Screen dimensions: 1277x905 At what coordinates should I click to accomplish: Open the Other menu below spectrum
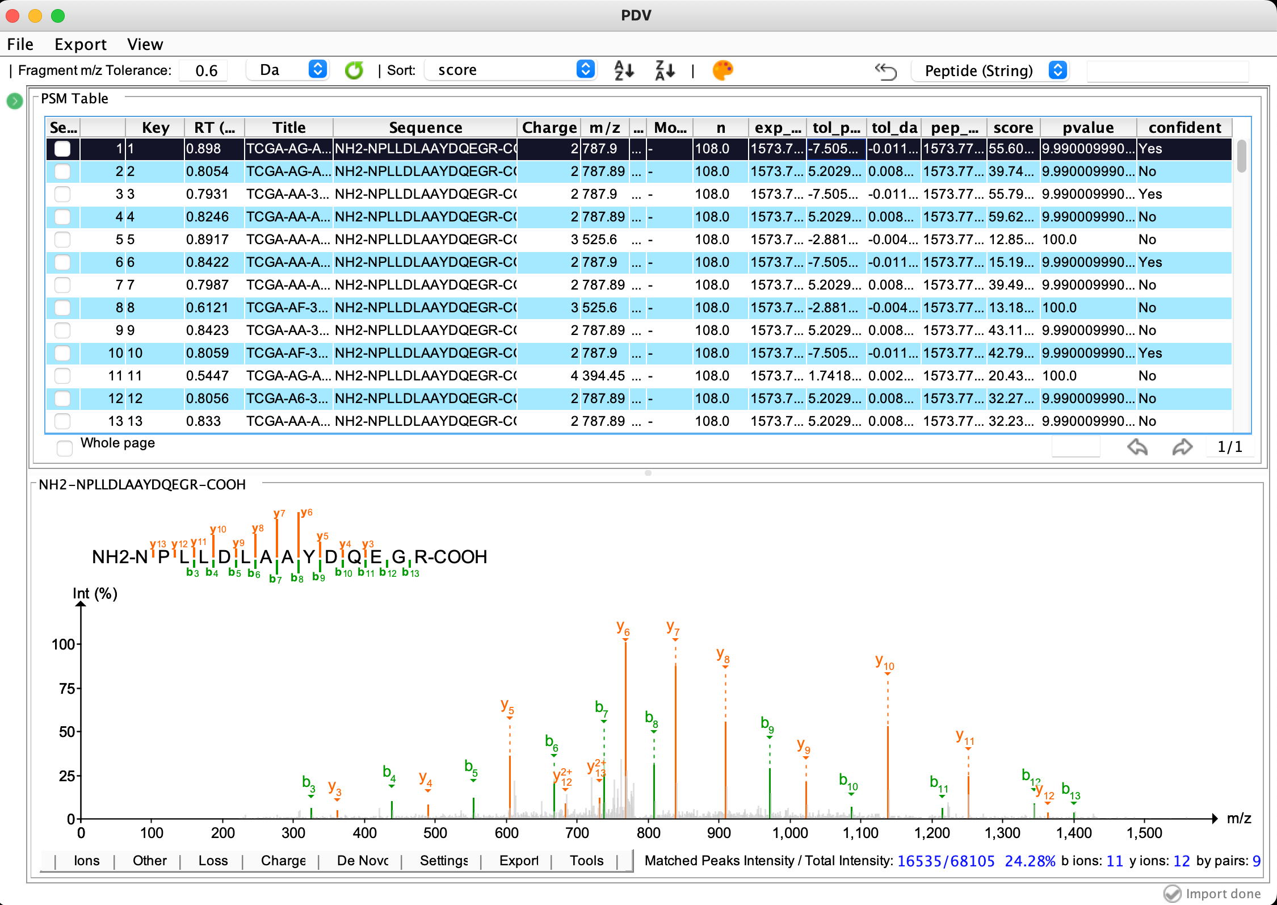(x=149, y=861)
